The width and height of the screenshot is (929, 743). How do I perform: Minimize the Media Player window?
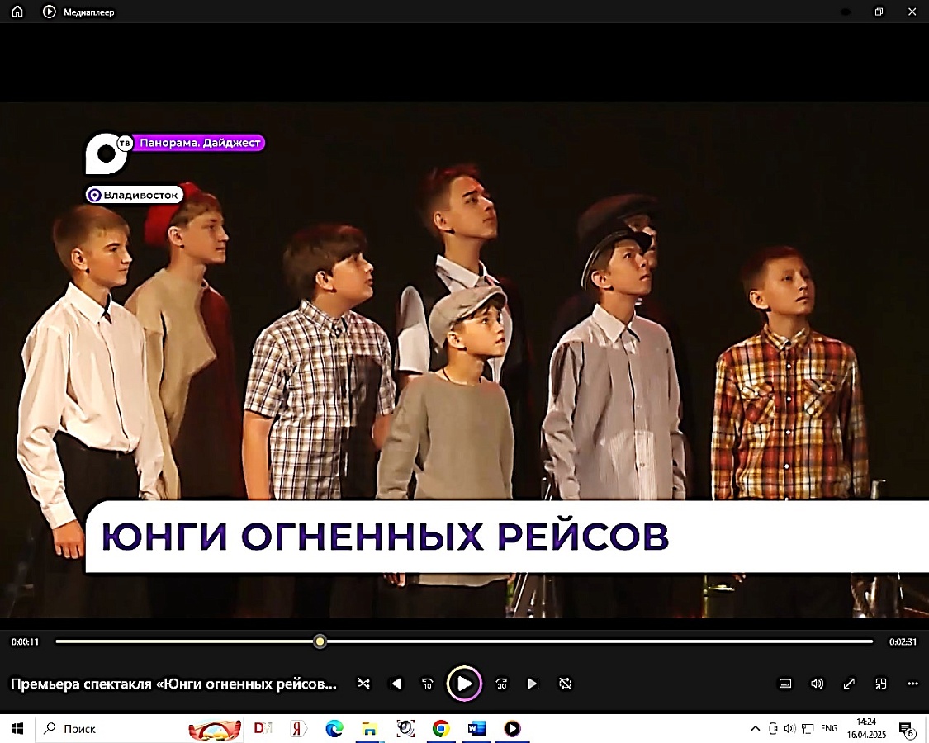[846, 12]
